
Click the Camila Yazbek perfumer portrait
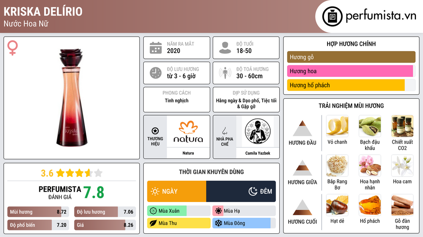tap(258, 131)
